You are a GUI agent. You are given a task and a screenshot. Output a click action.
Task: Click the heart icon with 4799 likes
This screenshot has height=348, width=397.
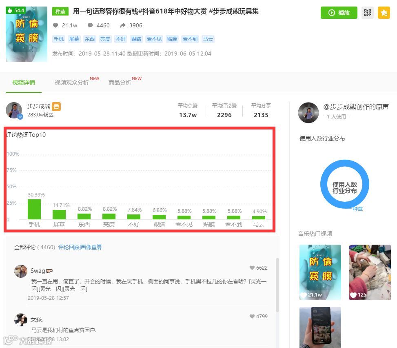(252, 316)
